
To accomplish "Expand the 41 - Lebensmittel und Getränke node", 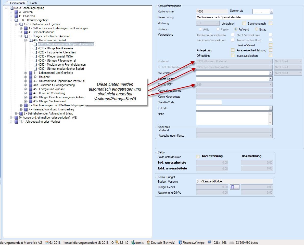I will pyautogui.click(x=26, y=73).
